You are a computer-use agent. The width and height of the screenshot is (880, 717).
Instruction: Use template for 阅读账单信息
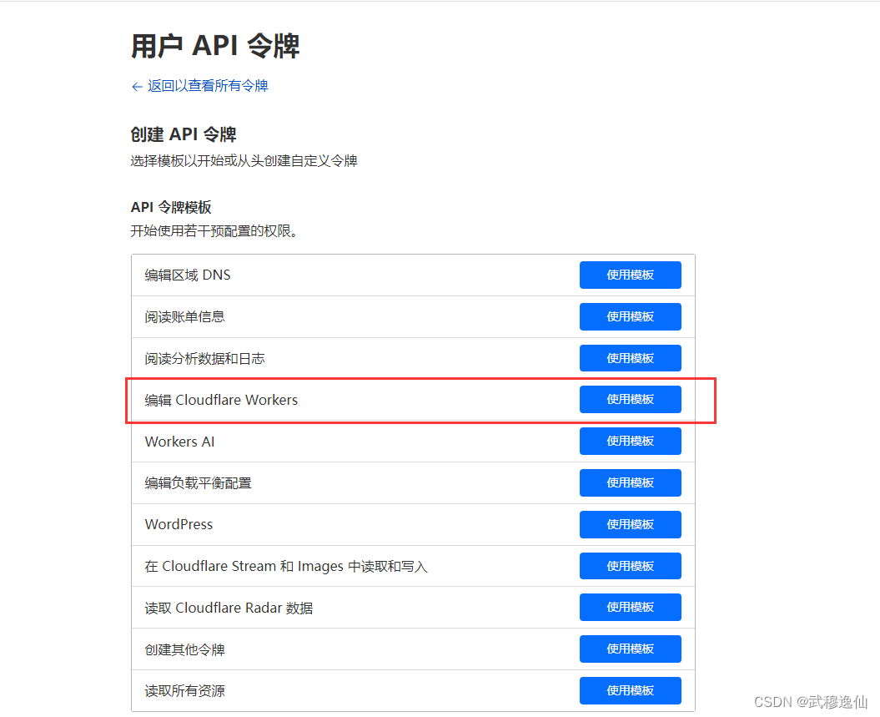click(630, 316)
